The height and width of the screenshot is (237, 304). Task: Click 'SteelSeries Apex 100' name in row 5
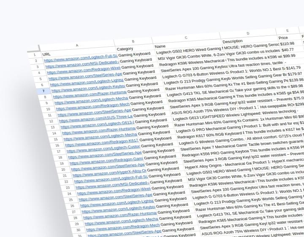point(194,69)
